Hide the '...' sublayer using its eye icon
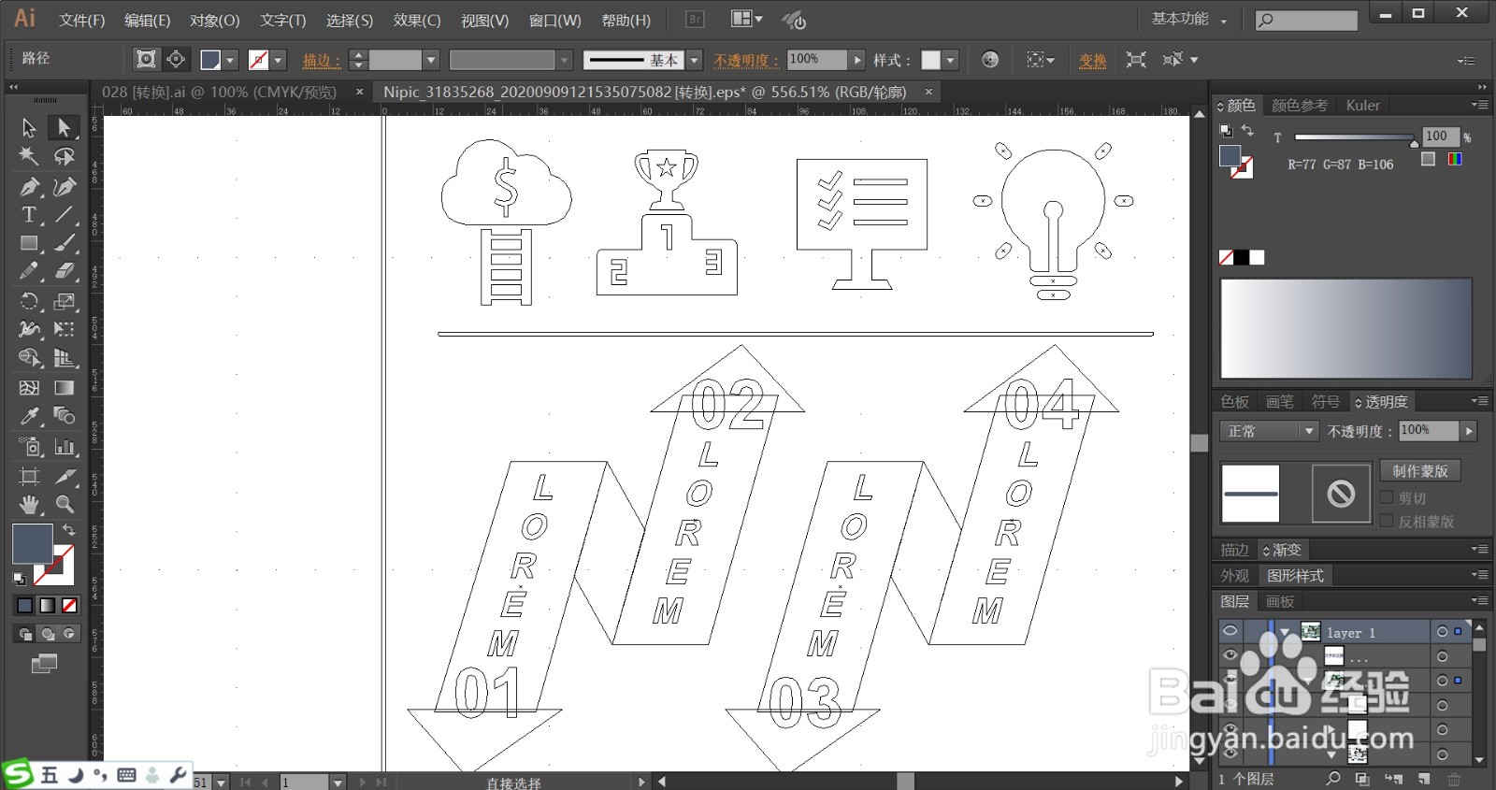This screenshot has height=790, width=1496. (x=1230, y=655)
